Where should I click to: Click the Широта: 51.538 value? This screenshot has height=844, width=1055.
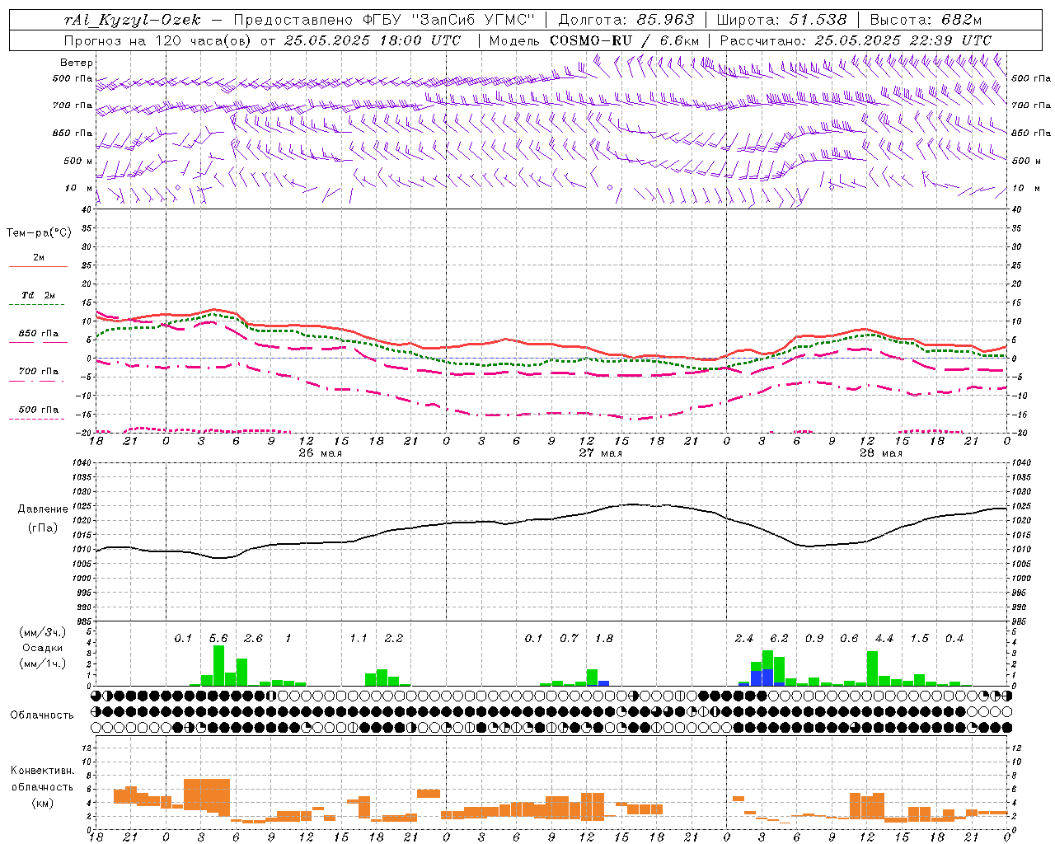781,20
